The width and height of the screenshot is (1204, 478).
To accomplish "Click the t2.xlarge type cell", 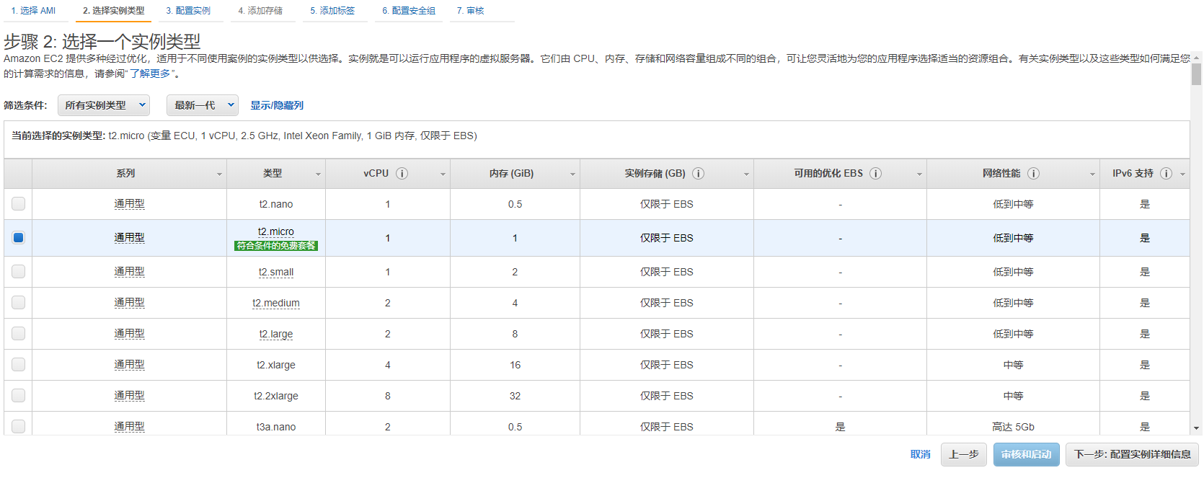I will 276,365.
